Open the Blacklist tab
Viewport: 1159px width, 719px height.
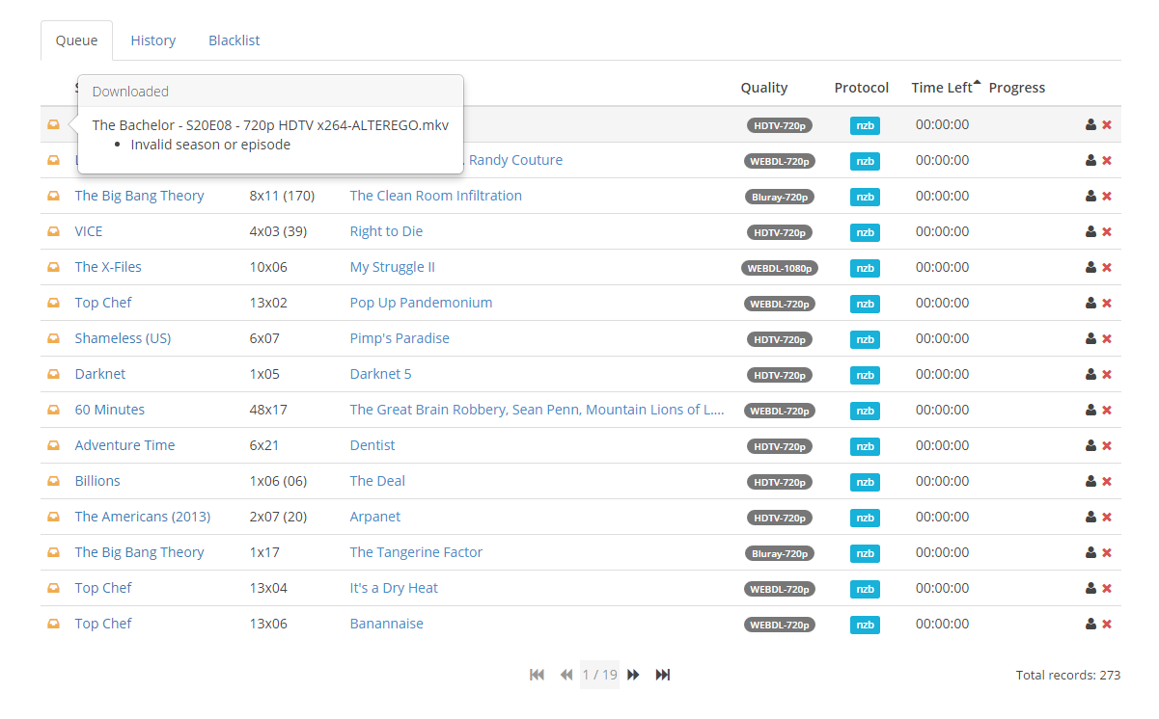click(x=235, y=40)
